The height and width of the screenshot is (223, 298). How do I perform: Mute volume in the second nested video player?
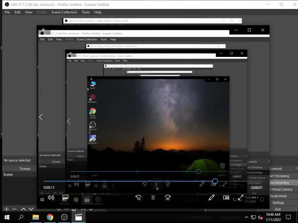(77, 184)
